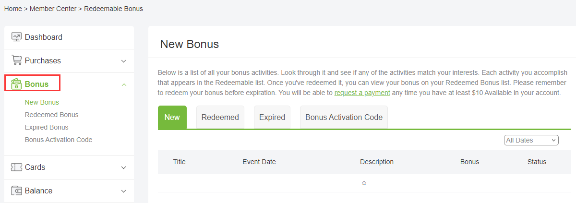Open Expired Bonus in the sidebar
The width and height of the screenshot is (576, 203).
click(47, 127)
